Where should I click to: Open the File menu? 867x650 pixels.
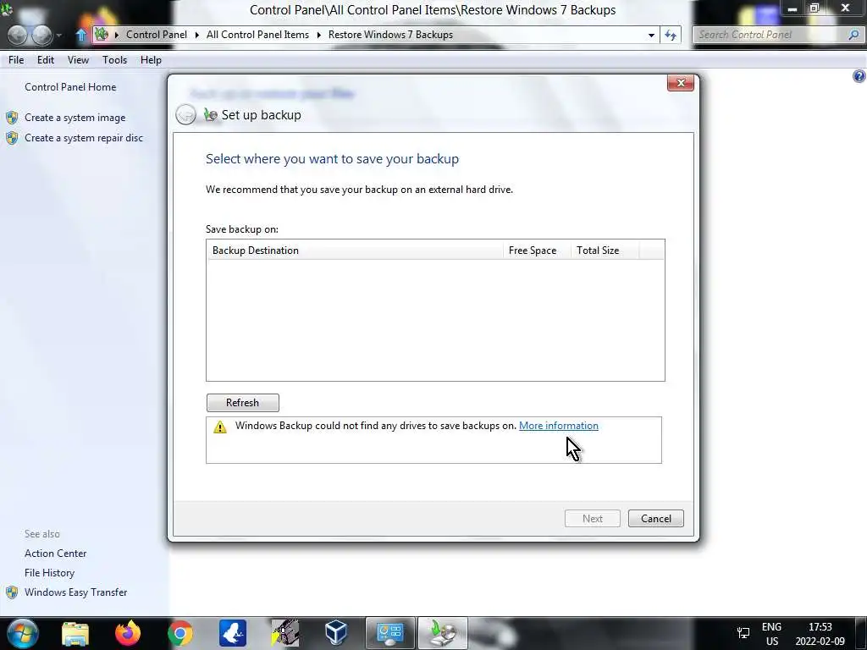[16, 60]
